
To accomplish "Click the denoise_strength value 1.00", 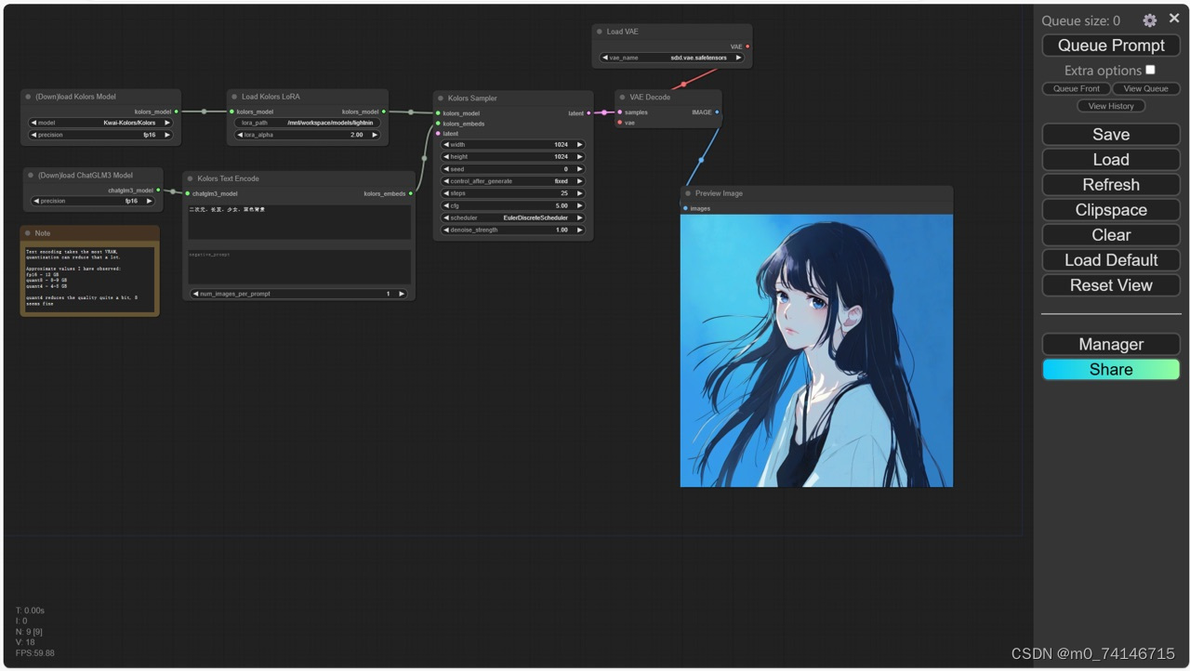I will (x=562, y=230).
